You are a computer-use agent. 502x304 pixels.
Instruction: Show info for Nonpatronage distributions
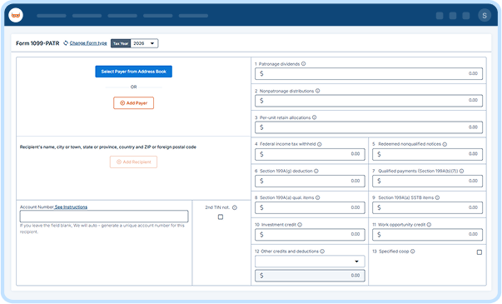[317, 91]
